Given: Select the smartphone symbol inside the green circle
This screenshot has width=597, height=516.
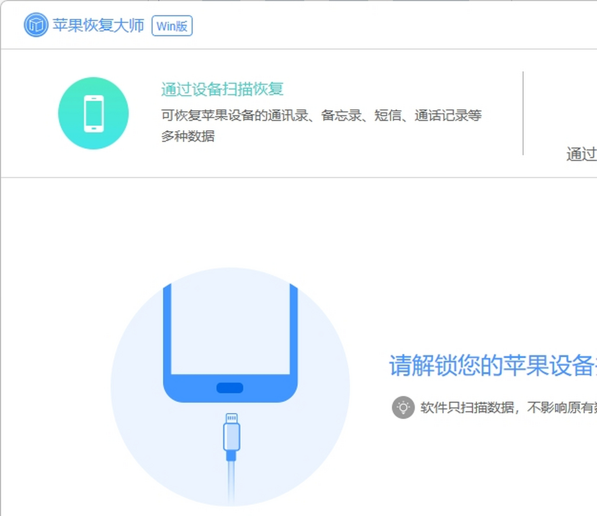Looking at the screenshot, I should [93, 113].
